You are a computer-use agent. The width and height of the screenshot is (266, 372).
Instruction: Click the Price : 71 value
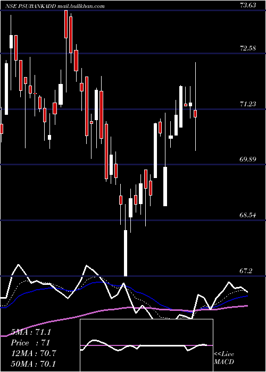(x=30, y=343)
